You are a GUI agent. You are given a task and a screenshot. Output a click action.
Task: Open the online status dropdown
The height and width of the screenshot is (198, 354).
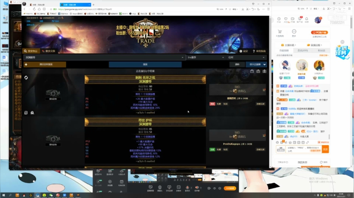pyautogui.click(x=246, y=58)
